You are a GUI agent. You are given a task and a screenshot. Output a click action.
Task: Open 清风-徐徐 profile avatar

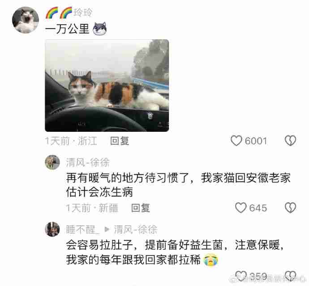click(52, 162)
